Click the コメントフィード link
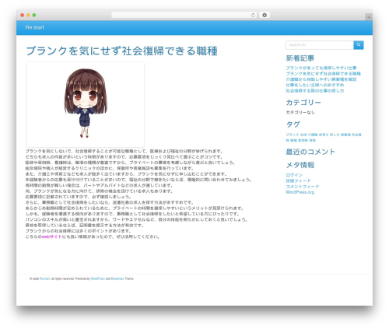The width and height of the screenshot is (389, 329). tap(303, 187)
